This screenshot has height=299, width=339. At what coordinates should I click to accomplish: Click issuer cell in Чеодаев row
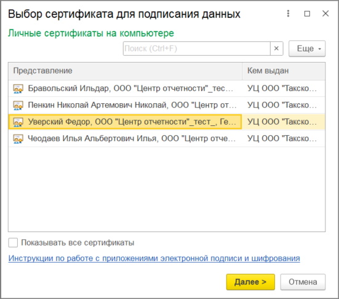pyautogui.click(x=284, y=139)
